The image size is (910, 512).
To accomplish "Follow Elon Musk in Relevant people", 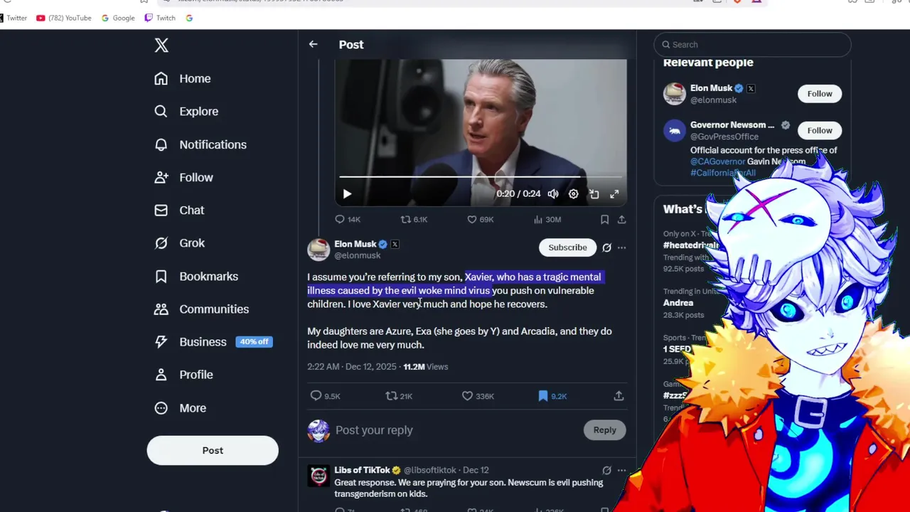I will coord(820,93).
